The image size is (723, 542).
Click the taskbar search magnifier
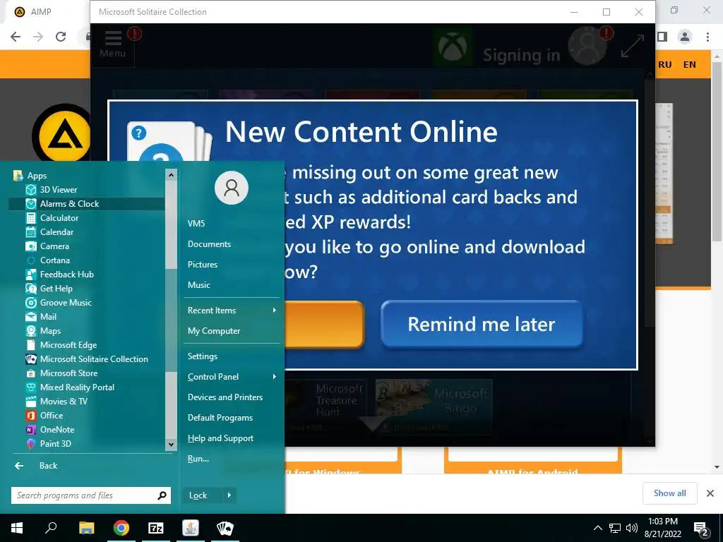click(x=51, y=528)
